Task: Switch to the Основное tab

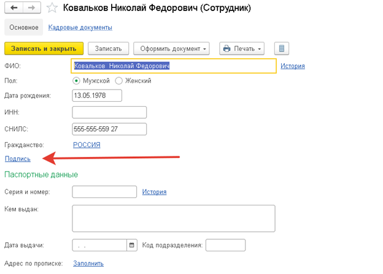Action: coord(24,28)
